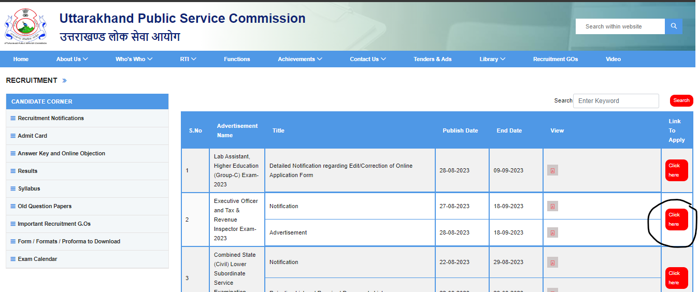Expand the Who's Who dropdown menu
This screenshot has height=292, width=698.
(x=134, y=59)
